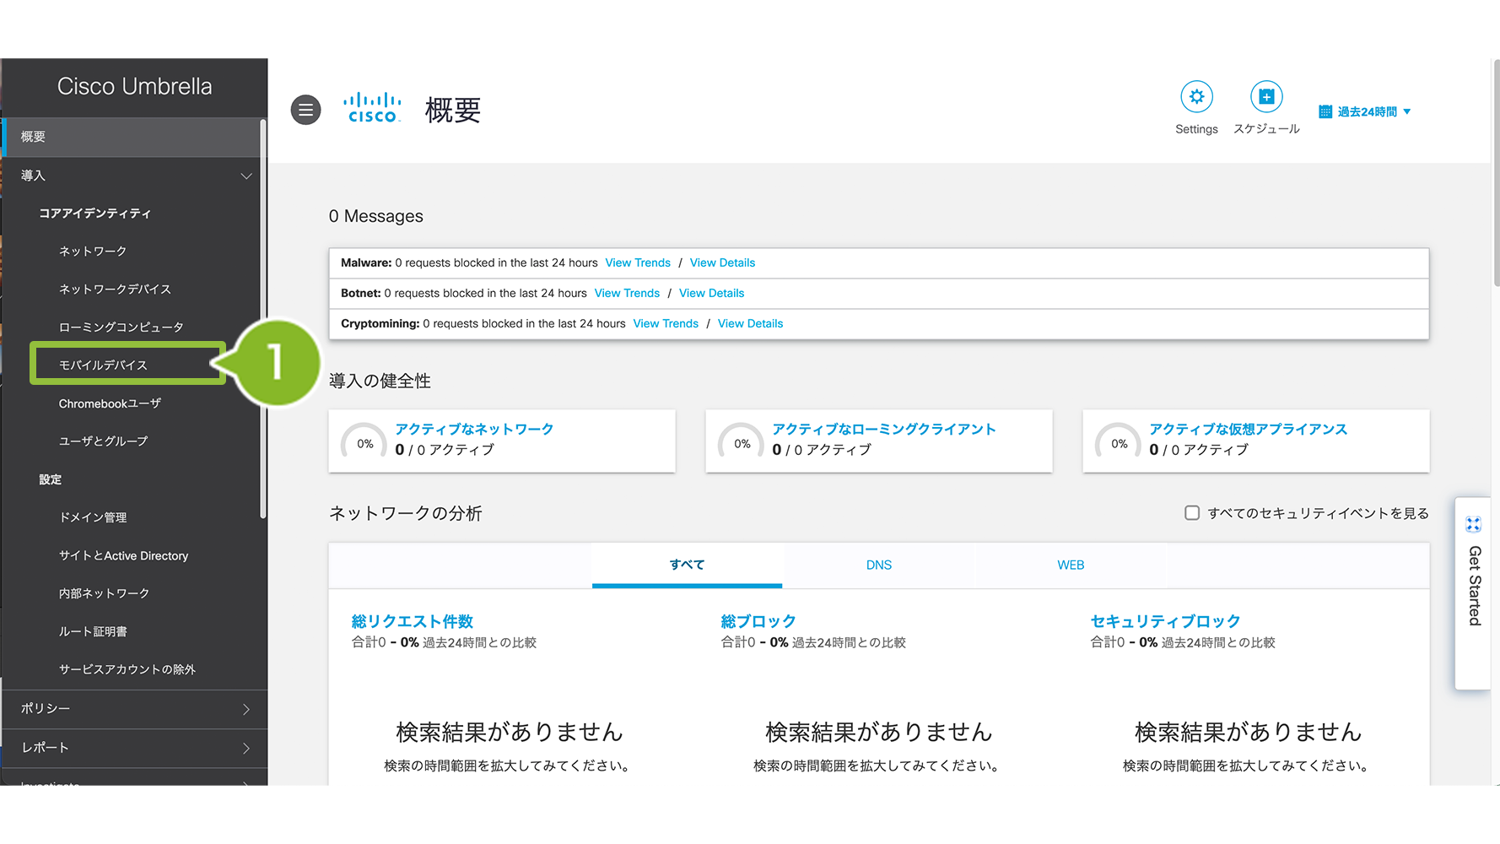Select モバイルデバイス in the sidebar
Image resolution: width=1500 pixels, height=844 pixels.
103,365
